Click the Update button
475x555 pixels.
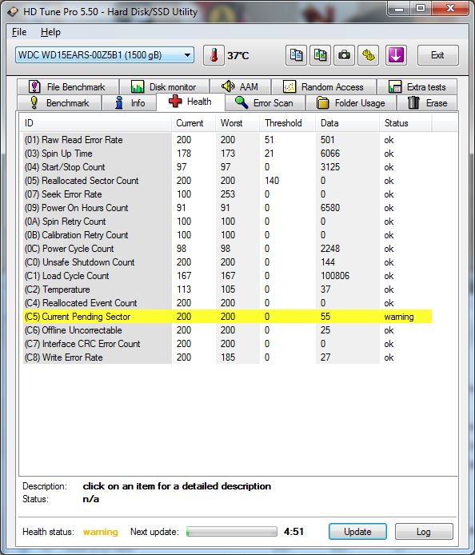click(x=357, y=532)
